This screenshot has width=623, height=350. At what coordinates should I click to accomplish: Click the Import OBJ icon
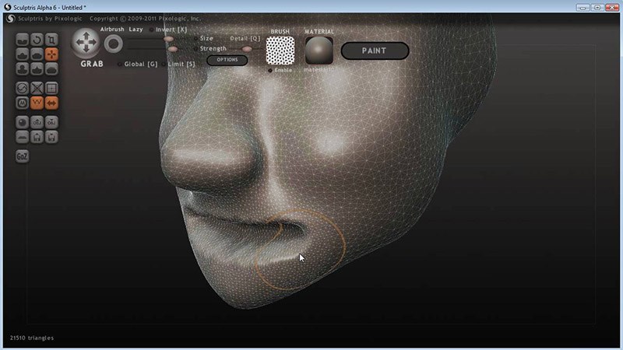(37, 122)
